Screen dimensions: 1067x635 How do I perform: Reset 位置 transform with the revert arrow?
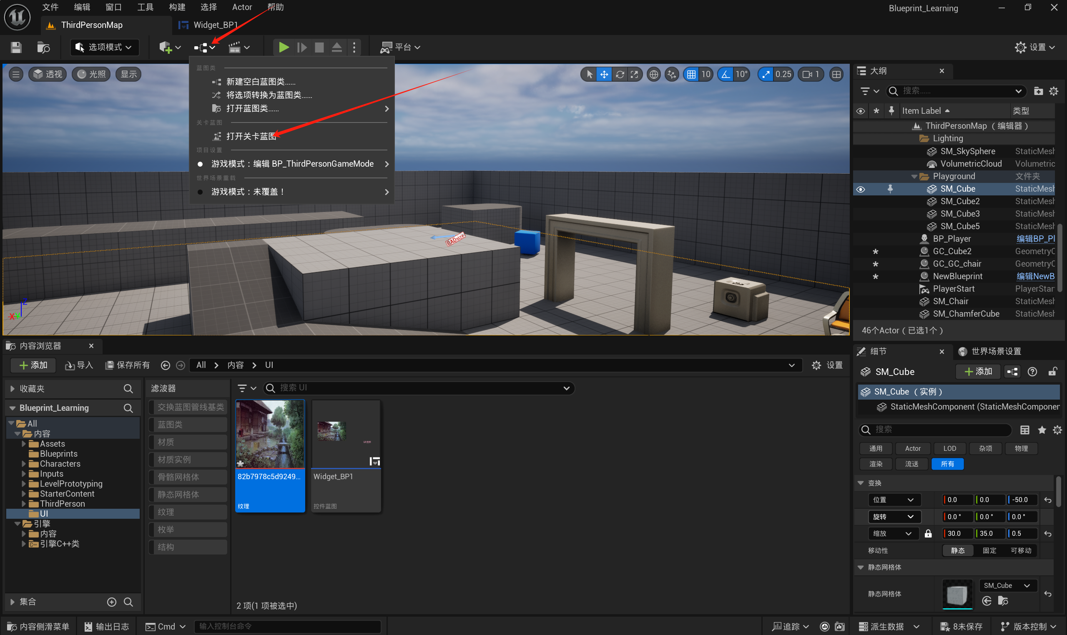[x=1048, y=500]
